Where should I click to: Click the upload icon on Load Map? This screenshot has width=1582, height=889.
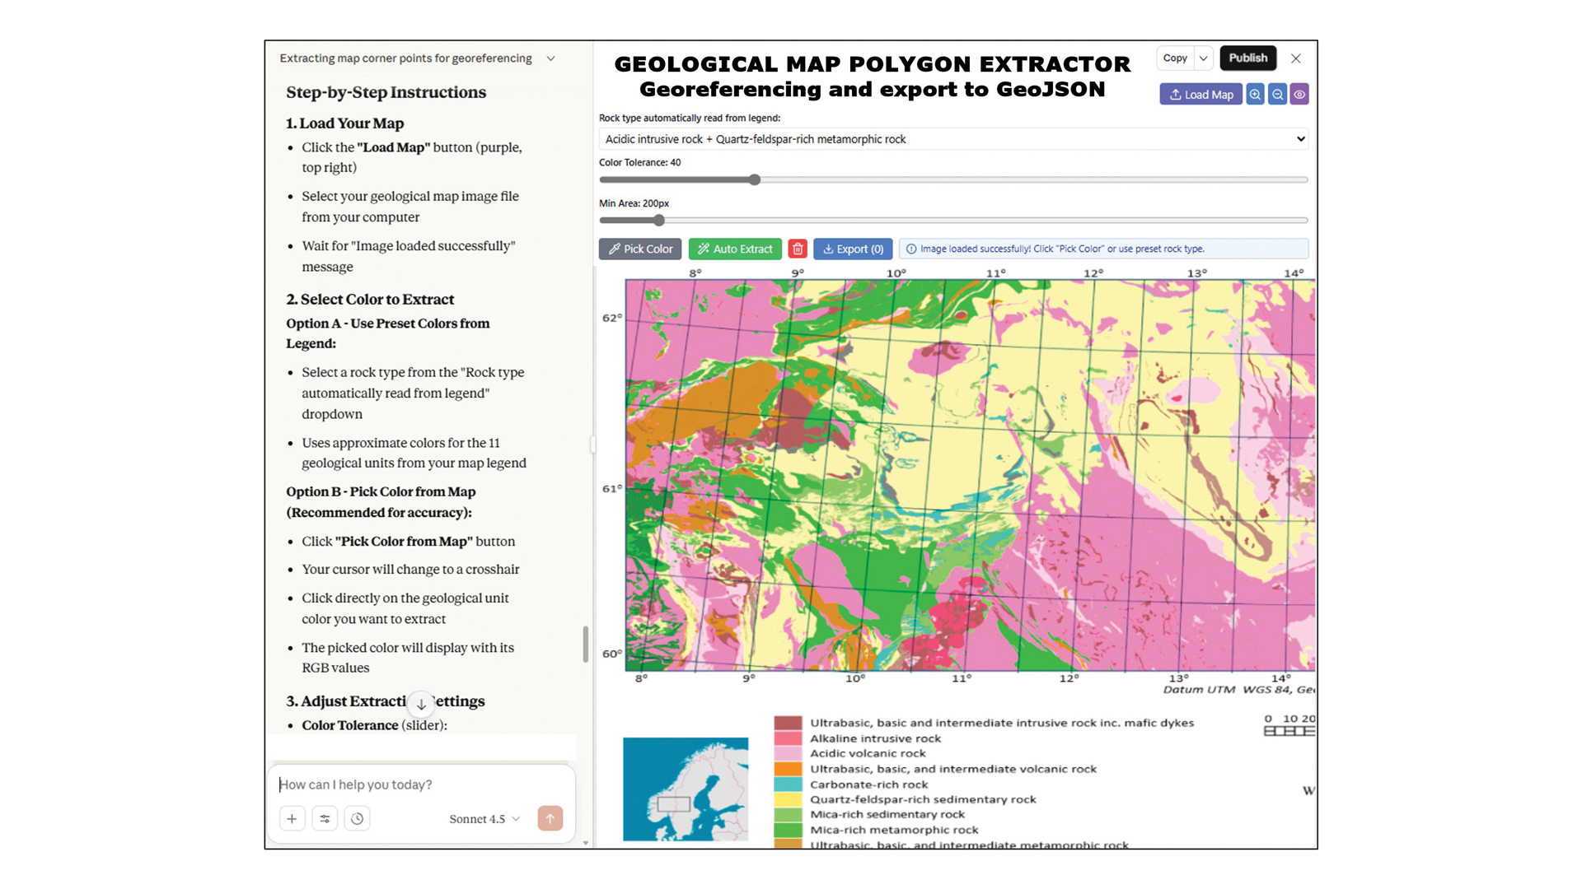1173,94
